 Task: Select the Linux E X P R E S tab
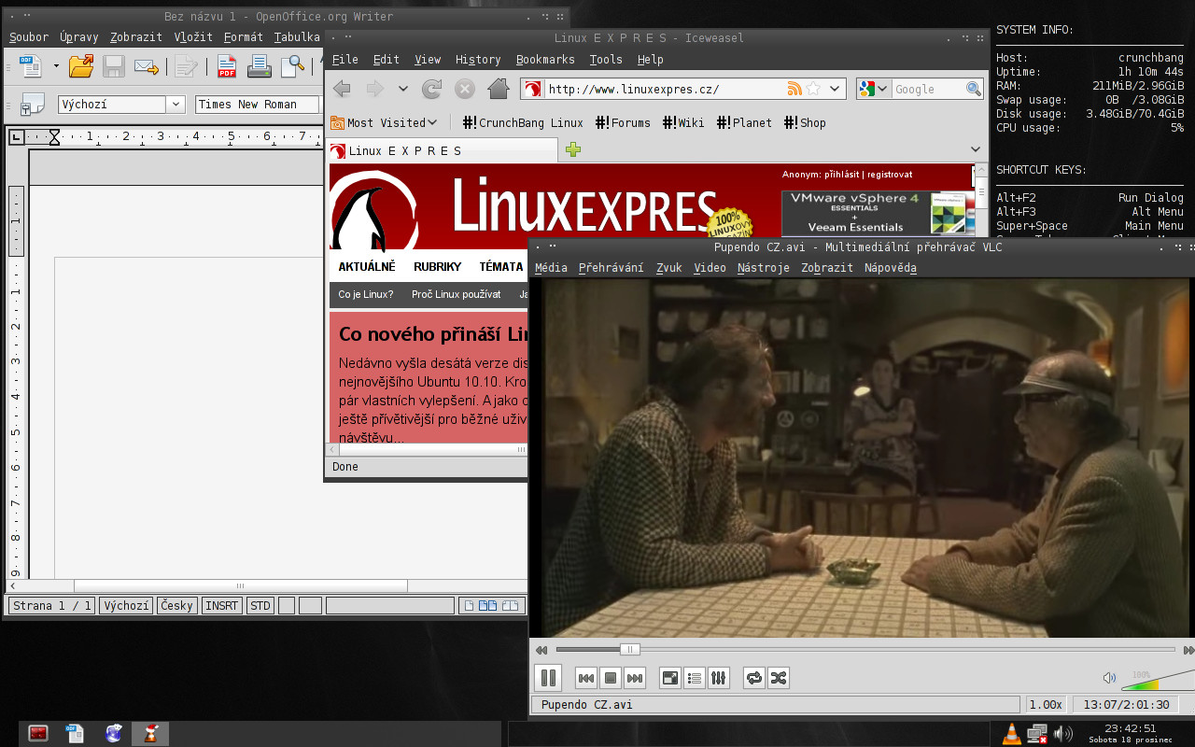click(x=443, y=150)
